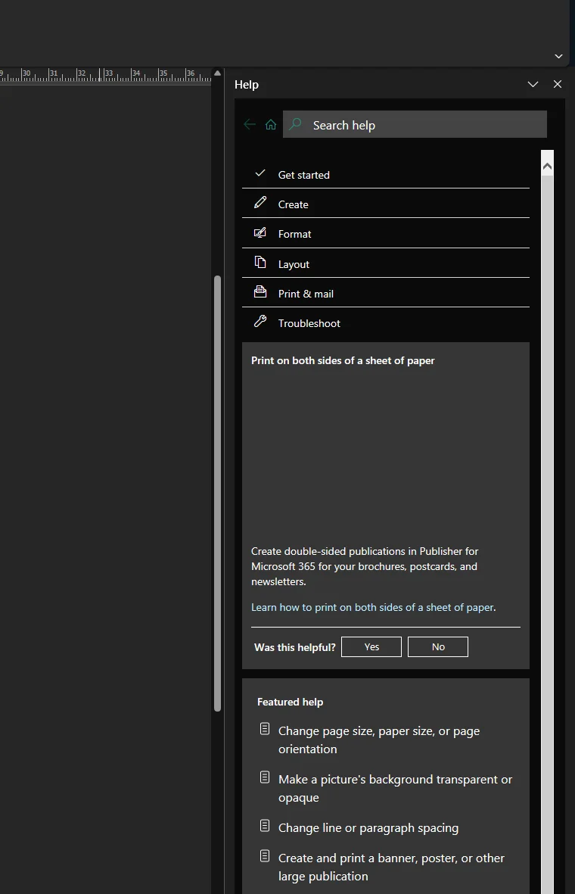Click the search magnifier icon
The image size is (575, 894).
[x=295, y=123]
